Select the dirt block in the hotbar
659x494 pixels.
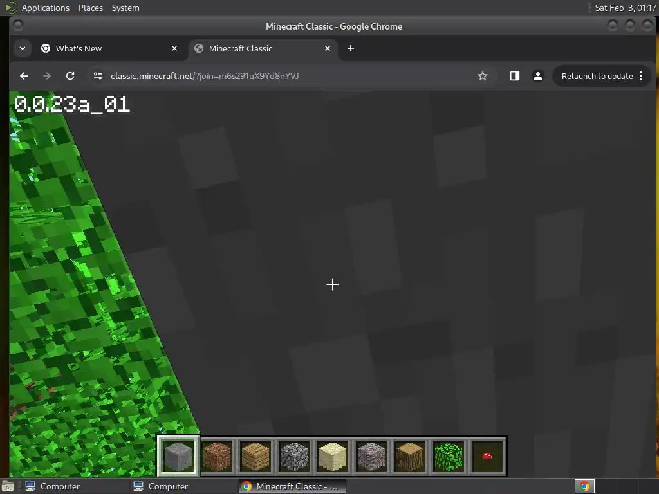coord(217,456)
